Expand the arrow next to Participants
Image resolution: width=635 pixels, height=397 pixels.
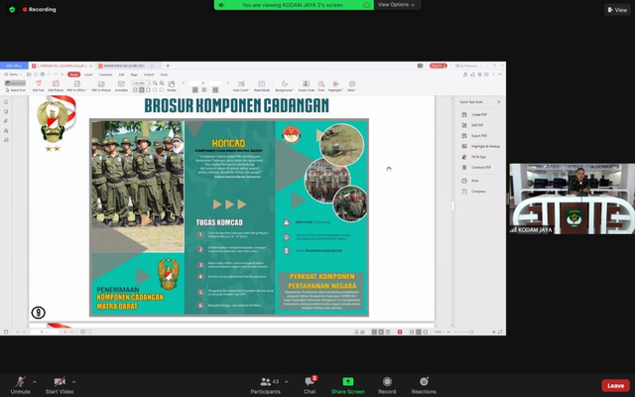coord(287,381)
